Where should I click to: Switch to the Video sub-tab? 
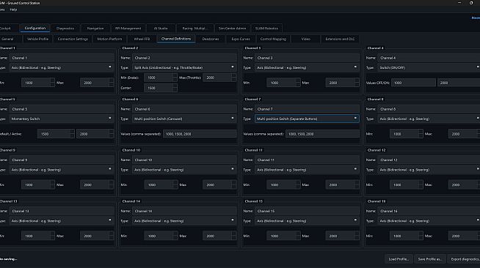[306, 39]
